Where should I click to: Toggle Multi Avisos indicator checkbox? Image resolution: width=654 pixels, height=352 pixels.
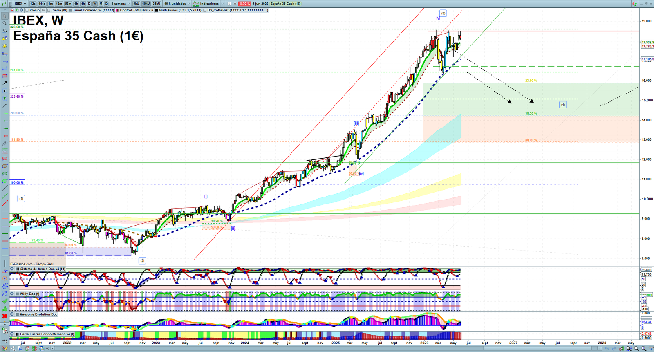pyautogui.click(x=157, y=10)
